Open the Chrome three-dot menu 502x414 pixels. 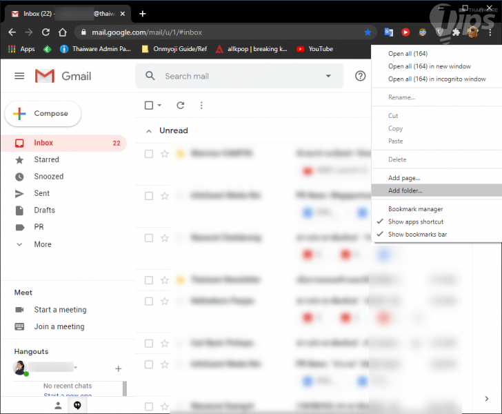pyautogui.click(x=490, y=32)
